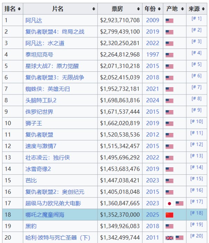
Task: Open 复仇者联盟3：无限战争 link
Action: pos(55,77)
